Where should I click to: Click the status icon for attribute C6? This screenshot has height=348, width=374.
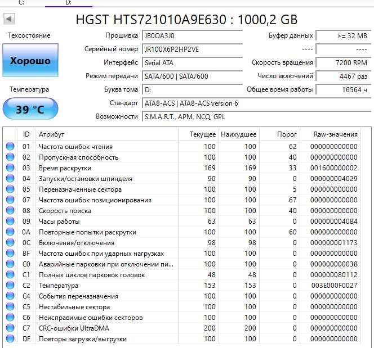(10, 317)
